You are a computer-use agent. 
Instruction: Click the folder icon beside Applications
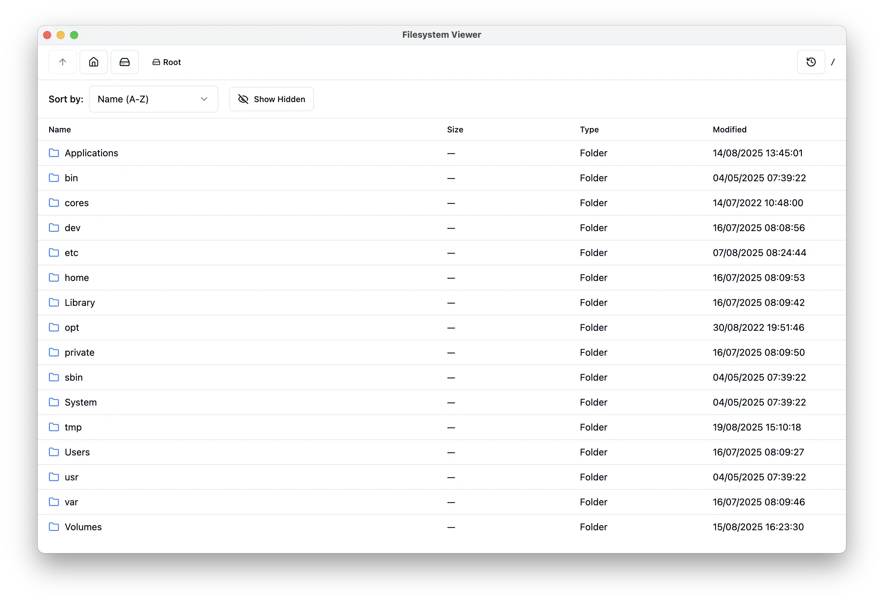click(x=54, y=153)
